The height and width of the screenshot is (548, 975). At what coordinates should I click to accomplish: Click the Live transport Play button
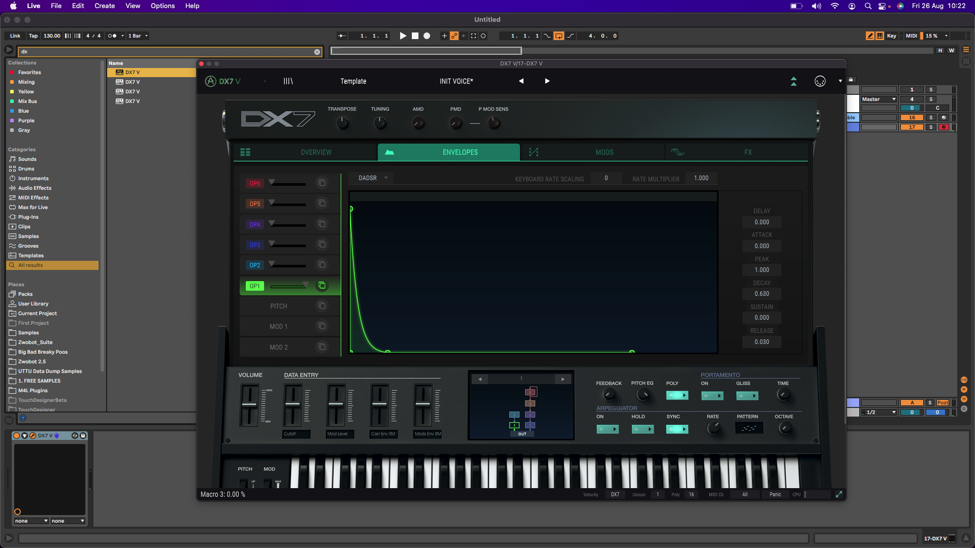coord(403,36)
